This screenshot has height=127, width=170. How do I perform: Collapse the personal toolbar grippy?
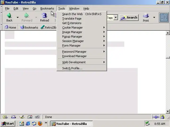coord(2,27)
